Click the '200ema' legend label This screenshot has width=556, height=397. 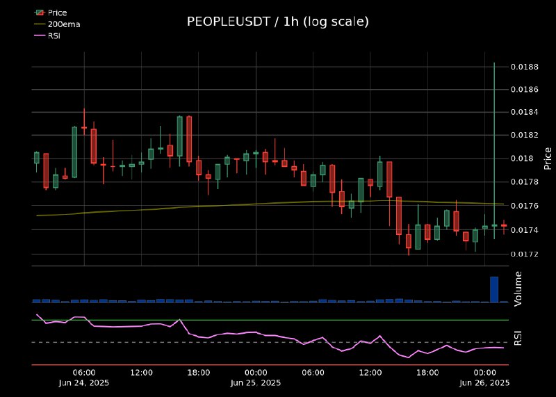[x=64, y=24]
